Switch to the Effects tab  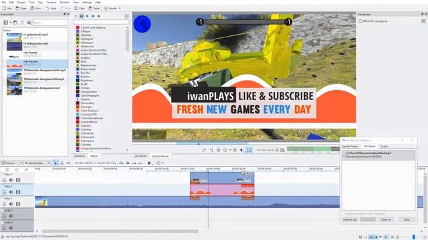coord(94,156)
